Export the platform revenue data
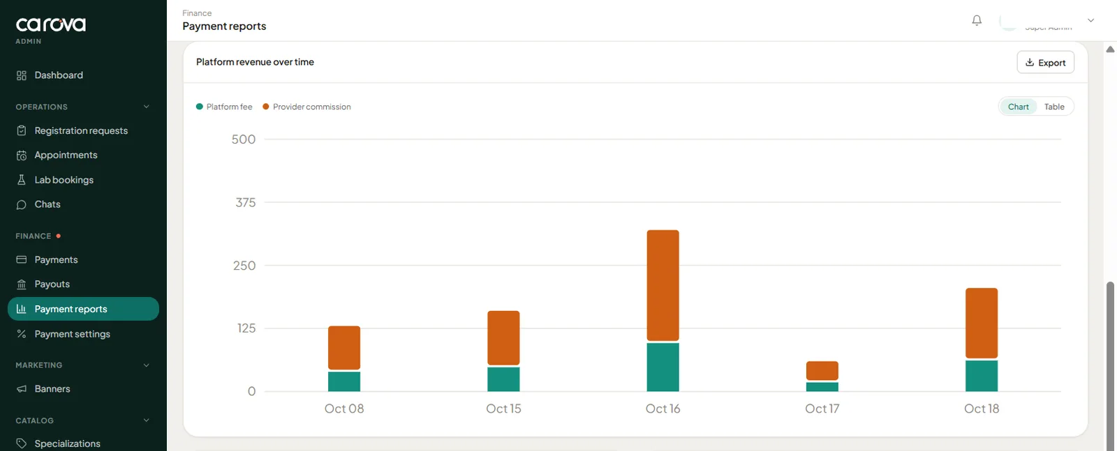 coord(1045,62)
